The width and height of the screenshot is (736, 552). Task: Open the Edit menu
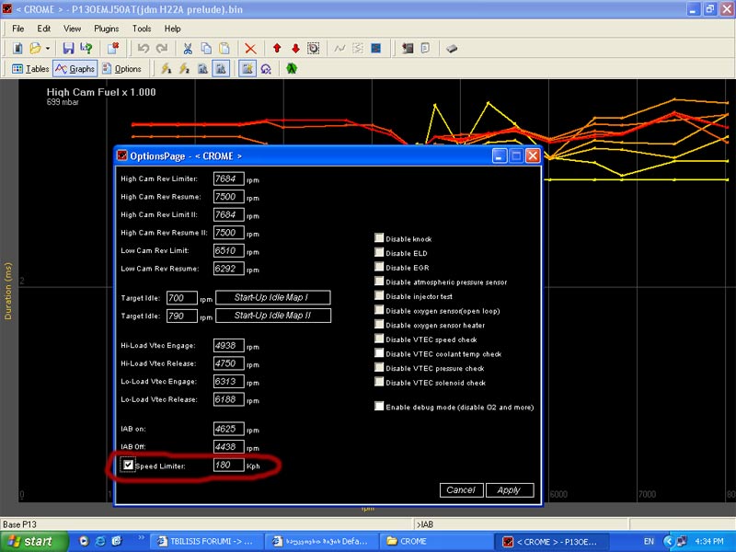[x=43, y=29]
